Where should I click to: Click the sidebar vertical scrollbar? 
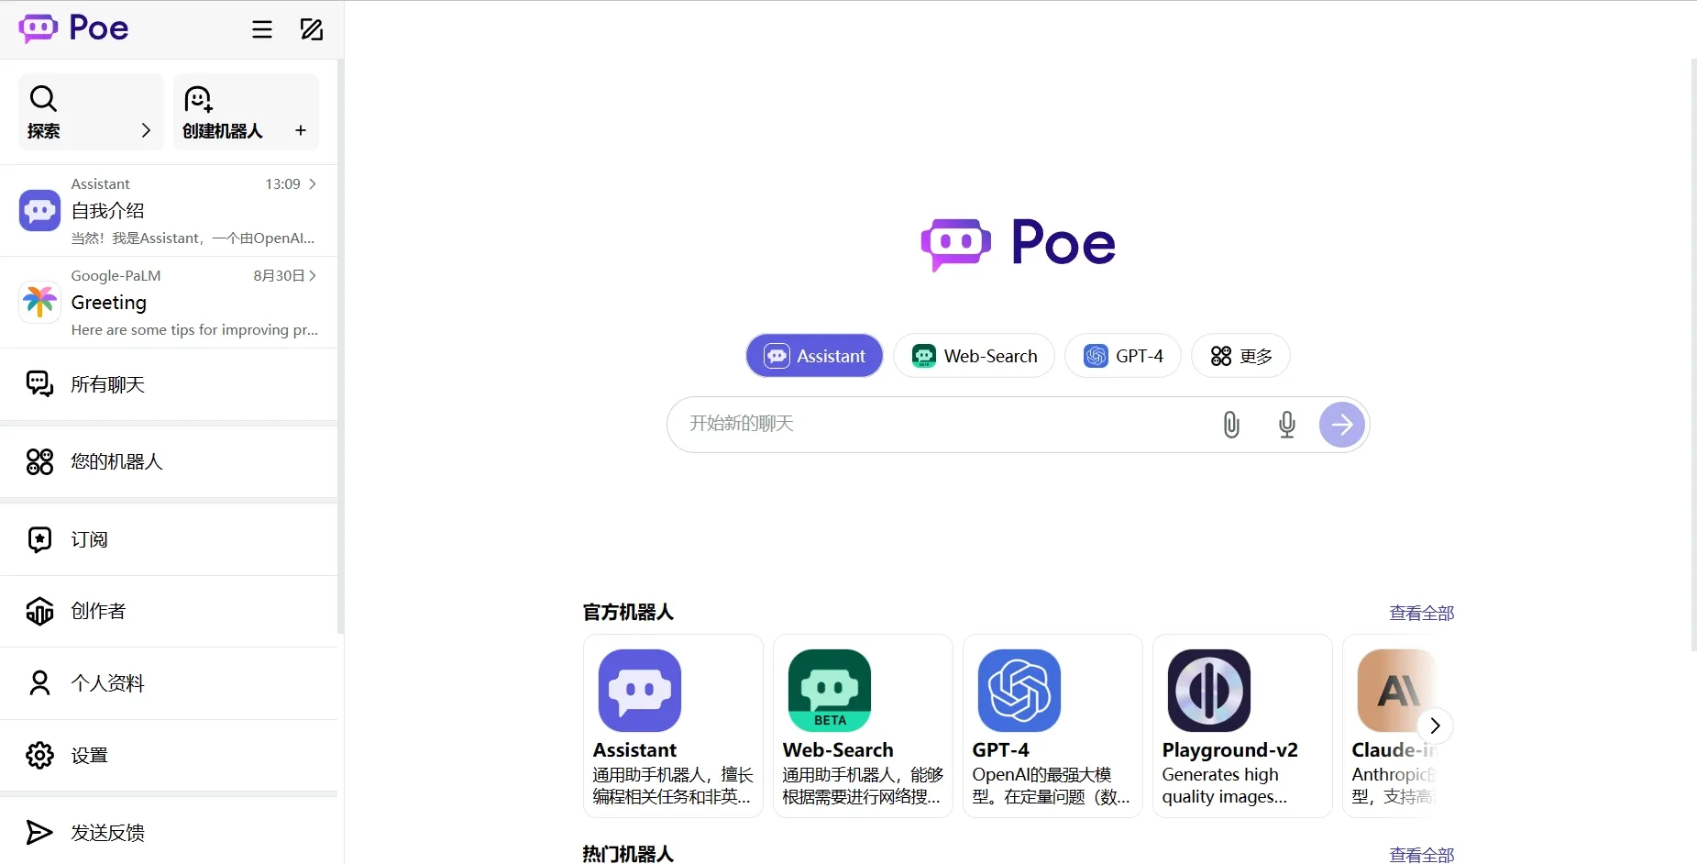(340, 347)
